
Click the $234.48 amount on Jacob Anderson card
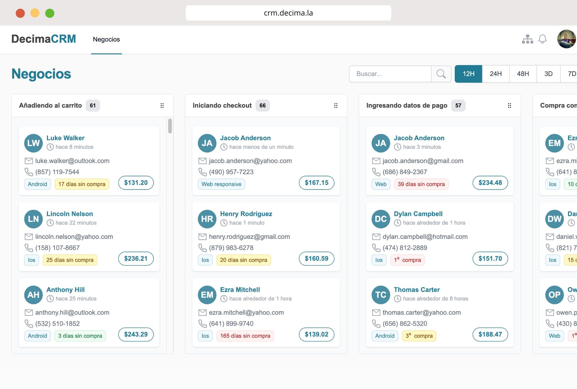[490, 183]
